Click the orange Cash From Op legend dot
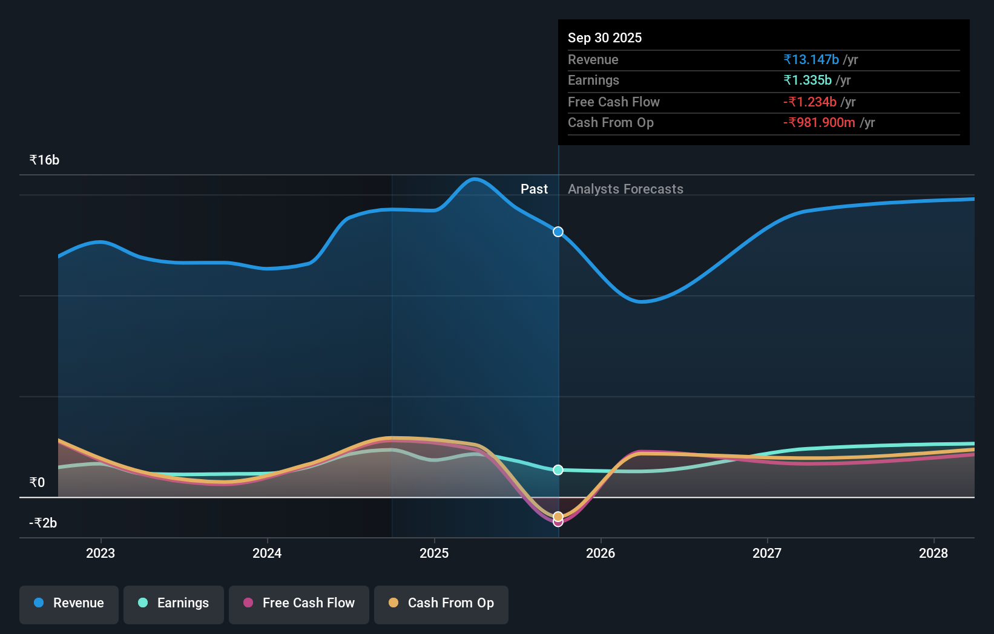Image resolution: width=994 pixels, height=634 pixels. tap(394, 603)
